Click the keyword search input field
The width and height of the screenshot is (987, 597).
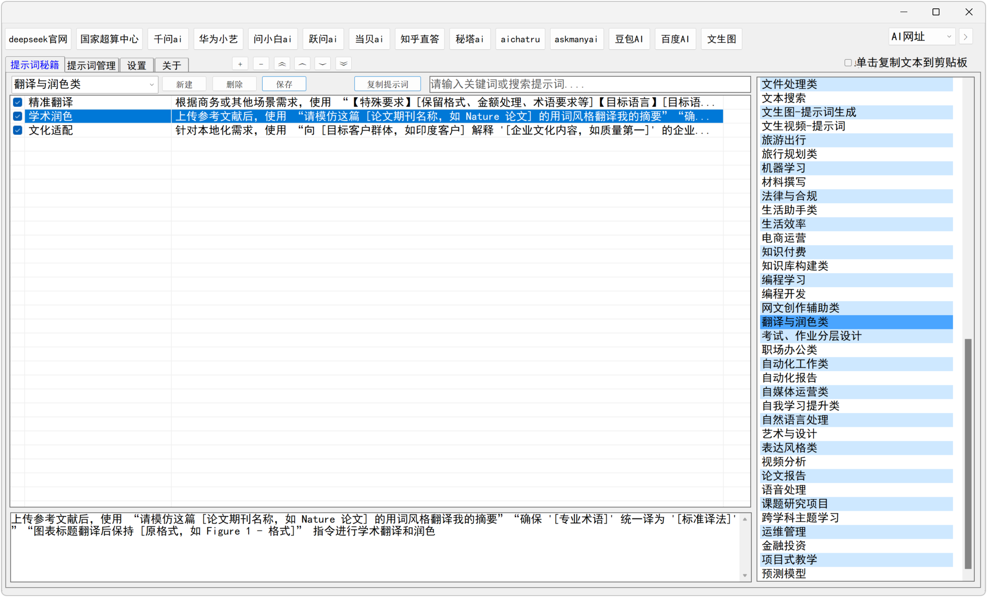pyautogui.click(x=590, y=84)
